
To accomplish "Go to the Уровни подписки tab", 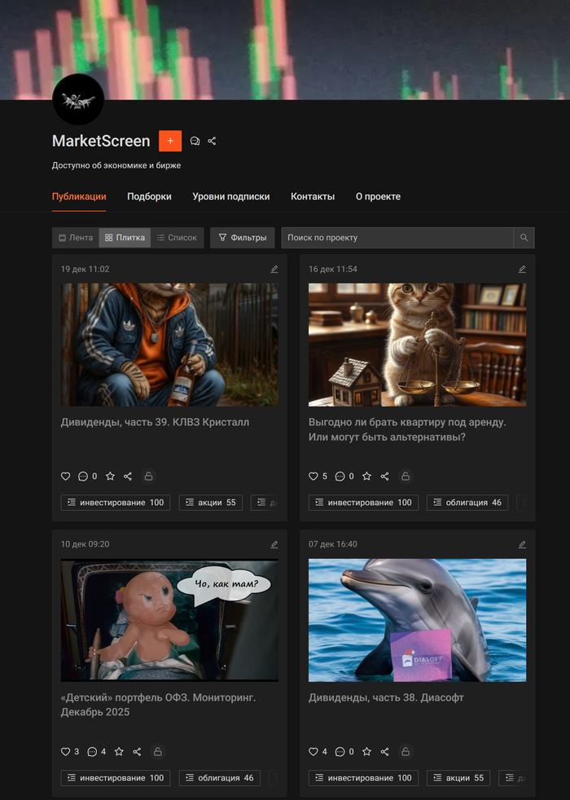I will pyautogui.click(x=230, y=196).
